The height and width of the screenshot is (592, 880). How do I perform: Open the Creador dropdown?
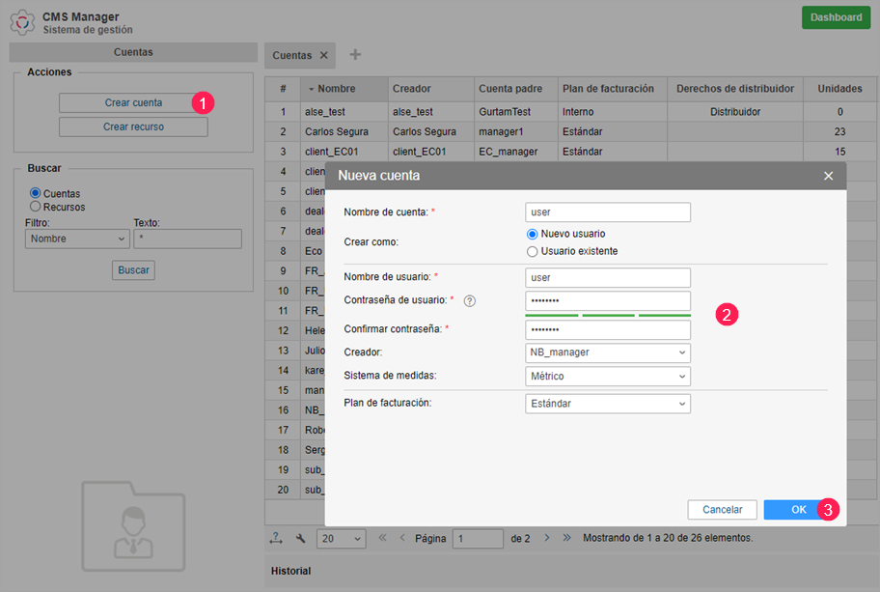(x=608, y=352)
